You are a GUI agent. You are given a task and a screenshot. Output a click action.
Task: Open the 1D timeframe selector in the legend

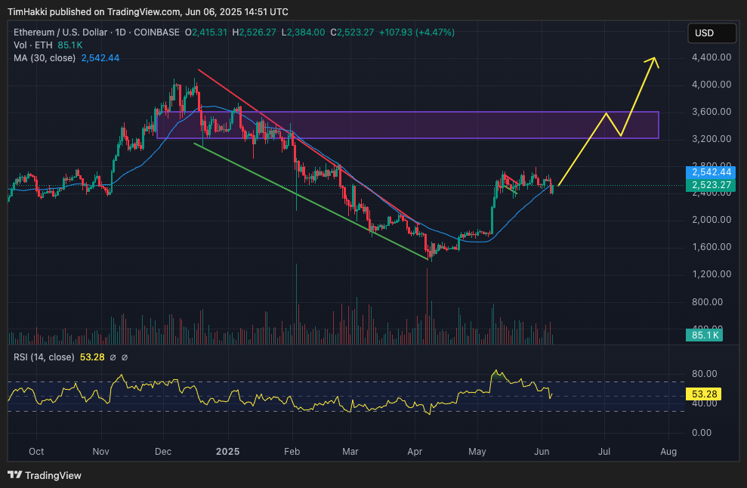121,32
